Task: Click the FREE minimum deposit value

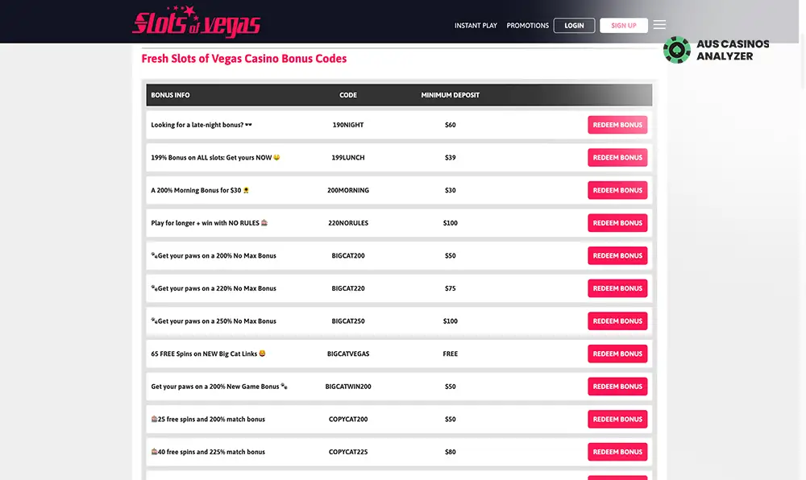Action: tap(451, 354)
